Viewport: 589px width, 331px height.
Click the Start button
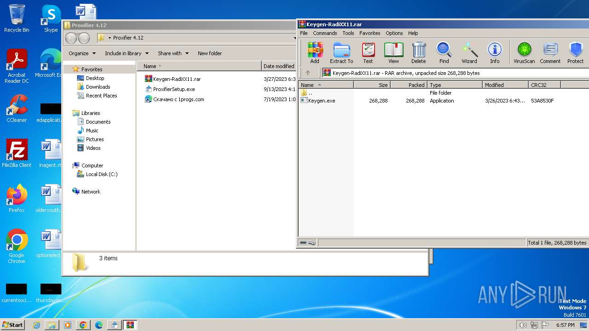[x=12, y=325]
